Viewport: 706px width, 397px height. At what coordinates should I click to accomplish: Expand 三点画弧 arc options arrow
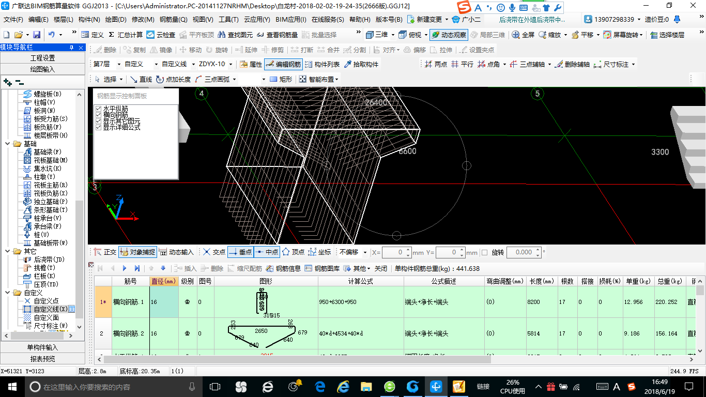[234, 80]
